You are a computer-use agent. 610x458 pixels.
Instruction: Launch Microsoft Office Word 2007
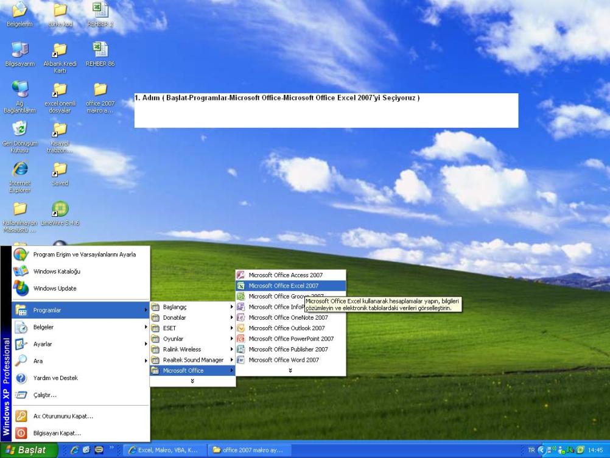pos(290,360)
